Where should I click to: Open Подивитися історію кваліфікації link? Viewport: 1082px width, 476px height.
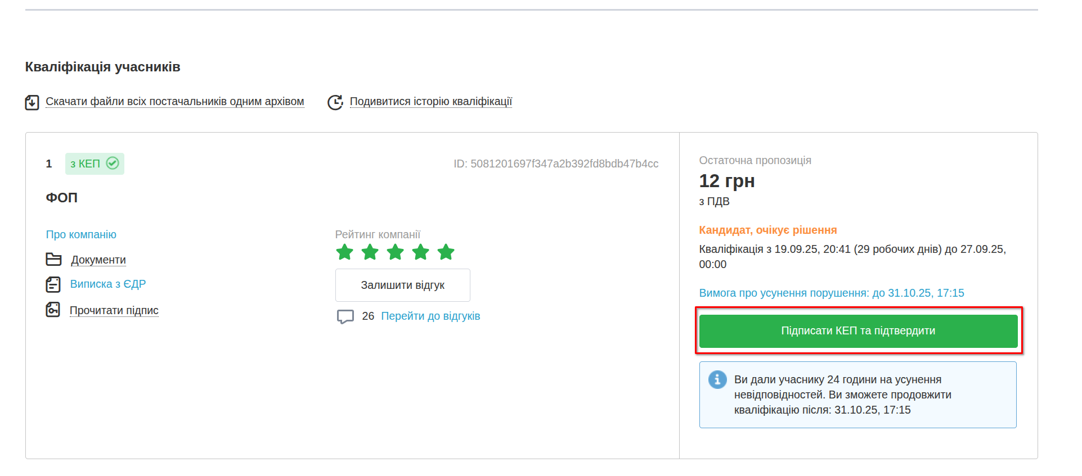430,102
